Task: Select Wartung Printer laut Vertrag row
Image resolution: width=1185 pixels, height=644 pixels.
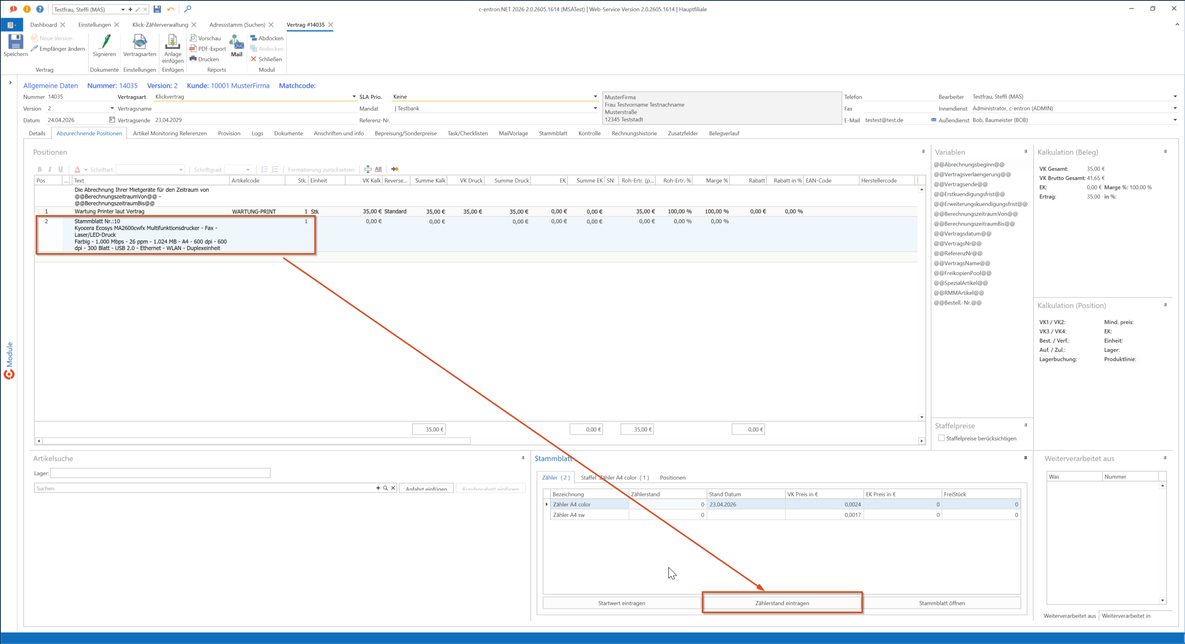Action: pos(476,211)
